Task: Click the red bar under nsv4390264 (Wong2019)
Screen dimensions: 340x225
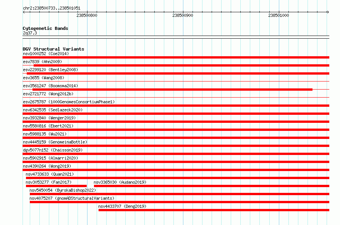Action: point(176,170)
